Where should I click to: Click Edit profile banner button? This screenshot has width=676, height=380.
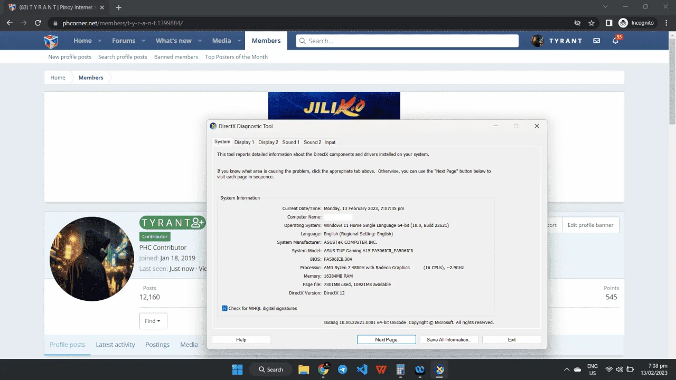pos(590,225)
